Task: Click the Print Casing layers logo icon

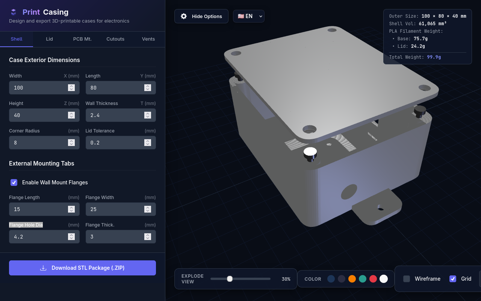Action: coord(14,12)
